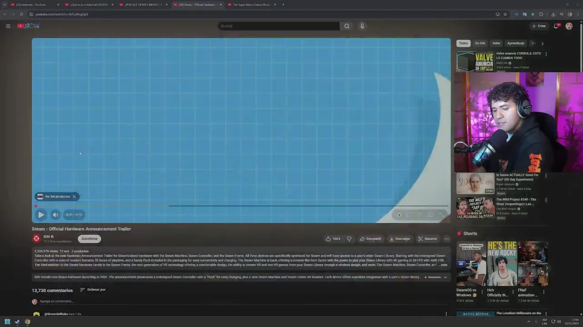
Task: Open options for SteamOS vs Windows short
Action: coord(482,292)
